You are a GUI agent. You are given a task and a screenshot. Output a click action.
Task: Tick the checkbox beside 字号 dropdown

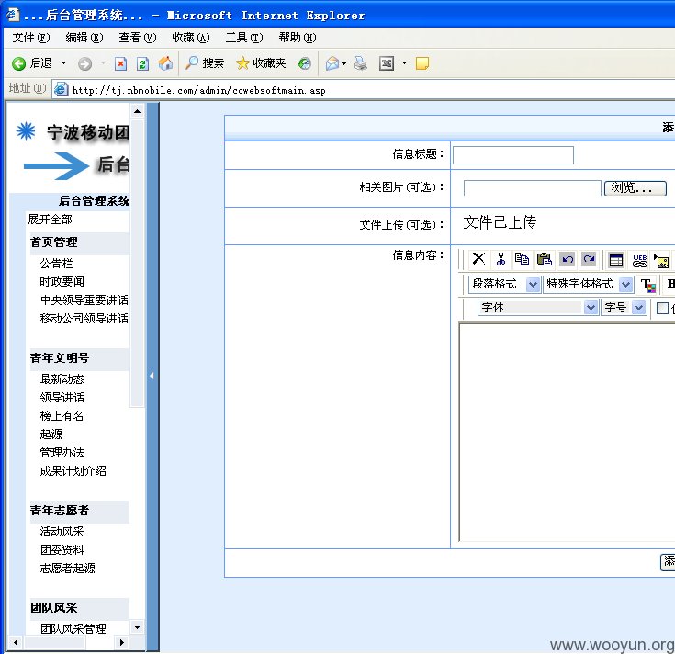pyautogui.click(x=662, y=308)
